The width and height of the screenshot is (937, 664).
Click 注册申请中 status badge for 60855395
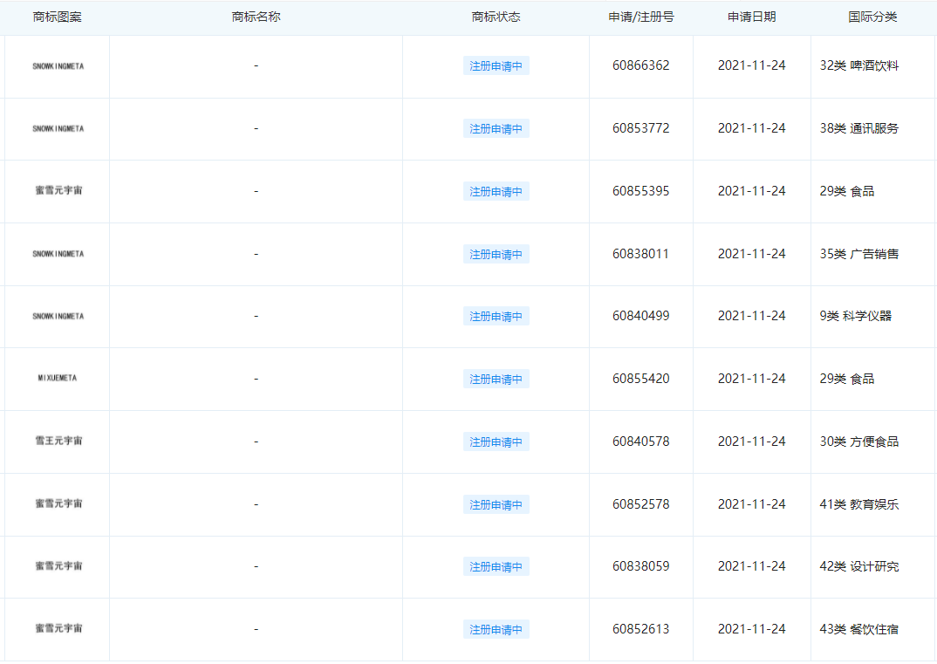(496, 191)
